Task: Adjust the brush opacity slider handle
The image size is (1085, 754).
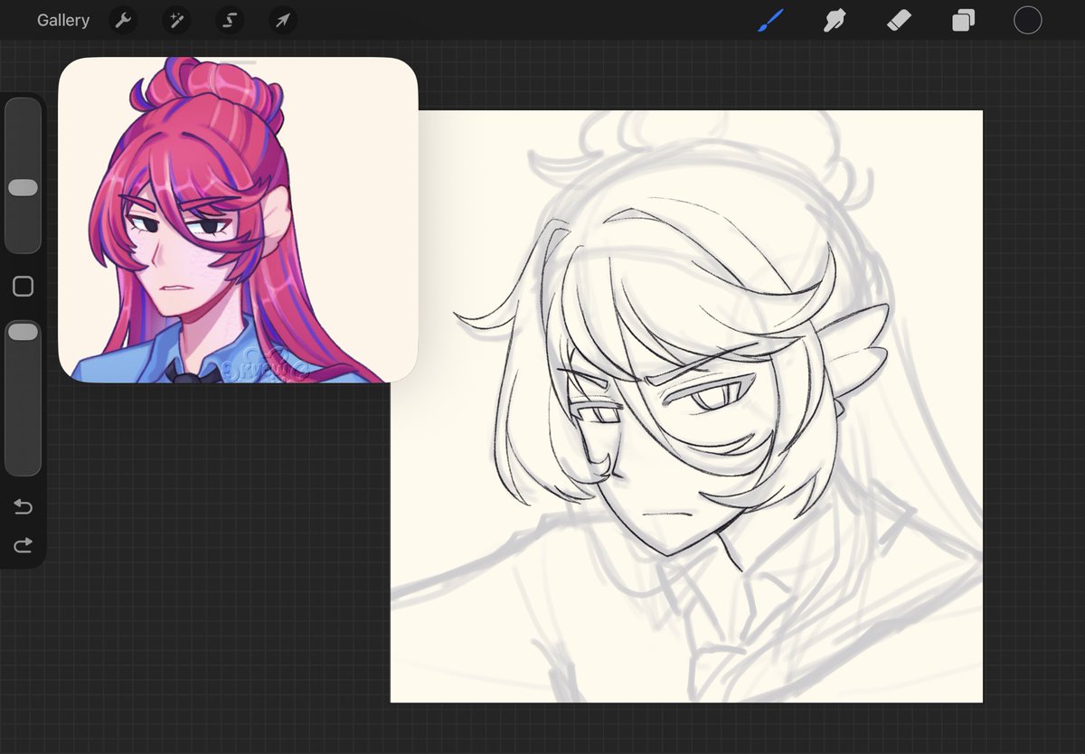Action: 23,333
